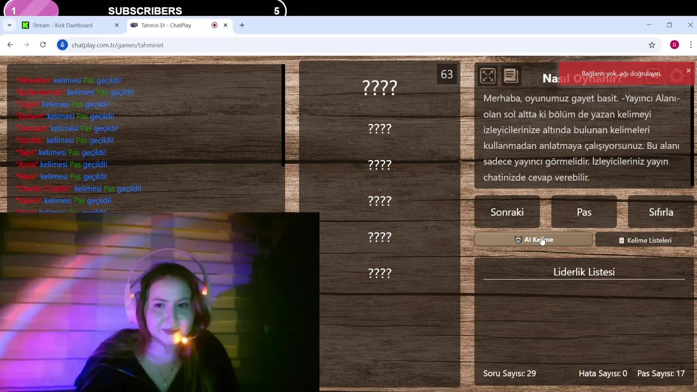Image resolution: width=697 pixels, height=392 pixels.
Task: Go back in browser history
Action: point(10,45)
